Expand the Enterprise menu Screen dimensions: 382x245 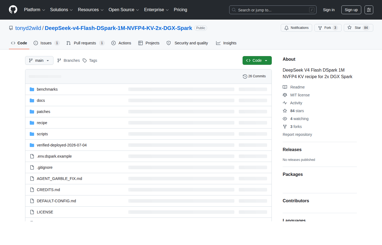point(156,10)
